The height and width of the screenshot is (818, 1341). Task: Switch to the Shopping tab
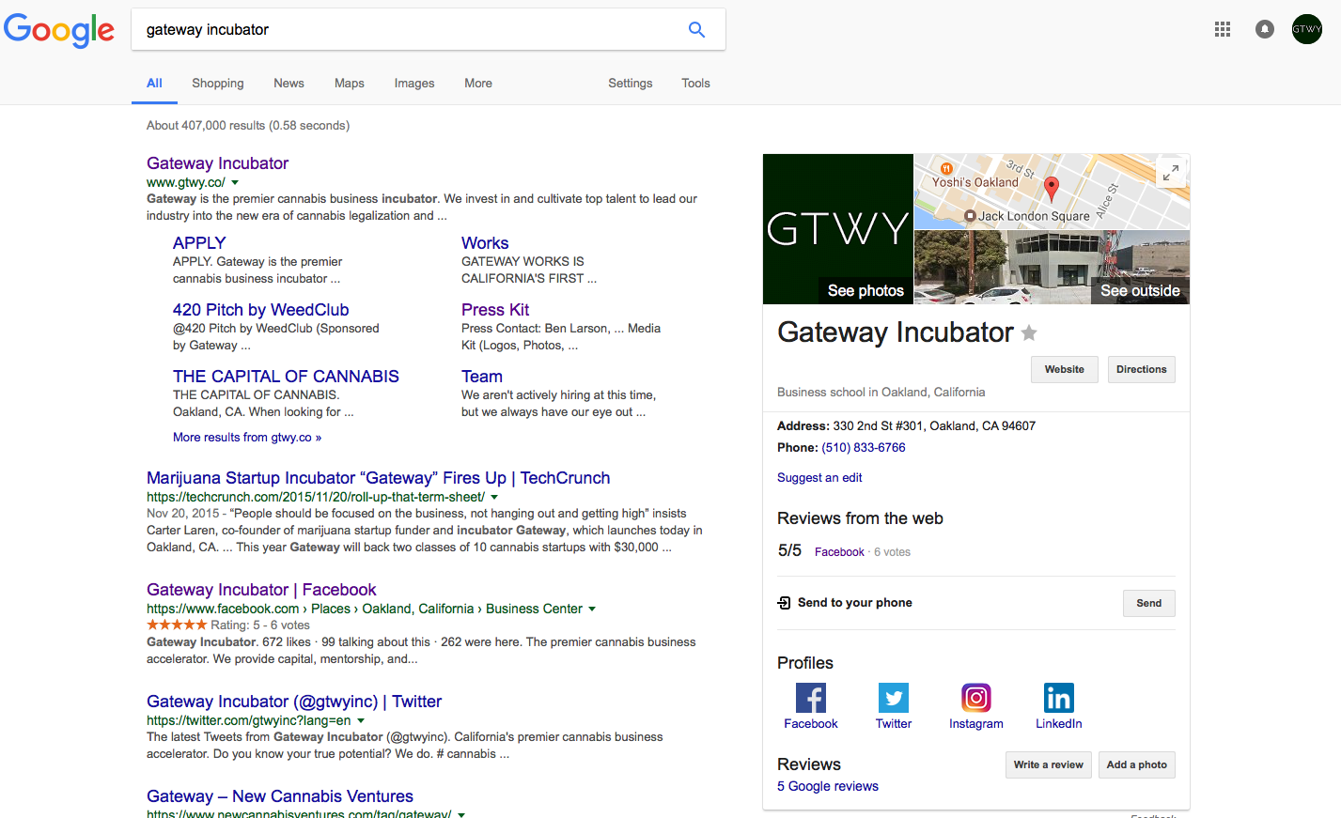click(x=218, y=84)
